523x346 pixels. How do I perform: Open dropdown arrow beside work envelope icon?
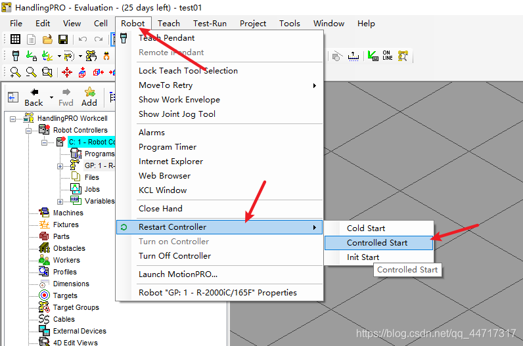[80, 56]
